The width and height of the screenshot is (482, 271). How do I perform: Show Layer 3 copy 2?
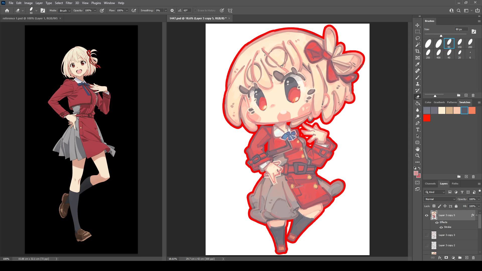pos(427,245)
